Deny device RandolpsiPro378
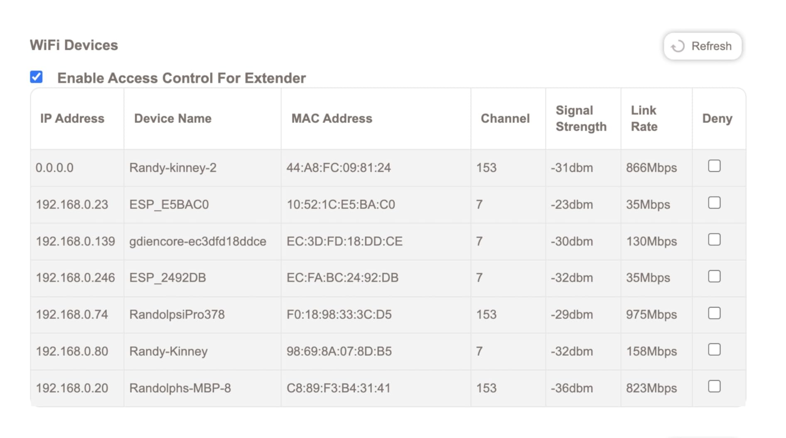Image resolution: width=786 pixels, height=438 pixels. 714,313
